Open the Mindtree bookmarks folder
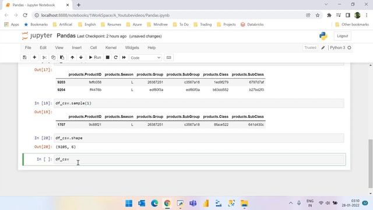Image resolution: width=373 pixels, height=210 pixels. point(157,24)
